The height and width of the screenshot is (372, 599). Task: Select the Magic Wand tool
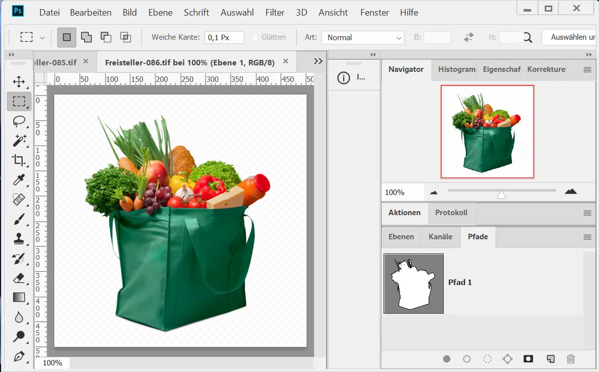coord(19,141)
